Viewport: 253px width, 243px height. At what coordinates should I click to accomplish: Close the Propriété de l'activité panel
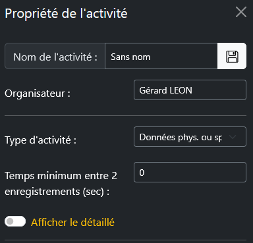point(241,12)
